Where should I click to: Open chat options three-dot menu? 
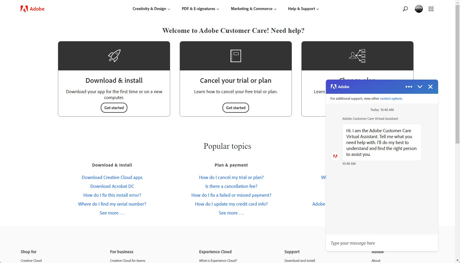409,87
